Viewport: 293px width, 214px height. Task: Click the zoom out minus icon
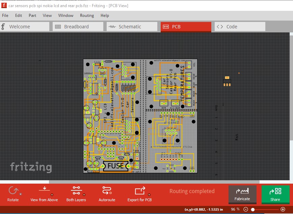pyautogui.click(x=246, y=209)
